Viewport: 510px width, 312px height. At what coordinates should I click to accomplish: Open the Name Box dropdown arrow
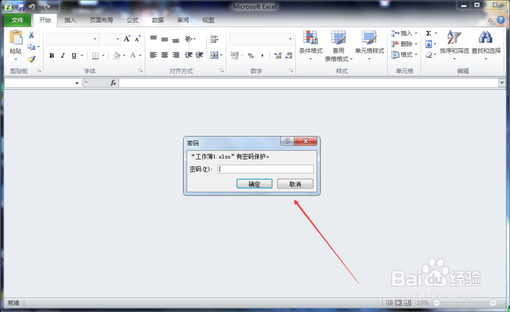click(77, 83)
